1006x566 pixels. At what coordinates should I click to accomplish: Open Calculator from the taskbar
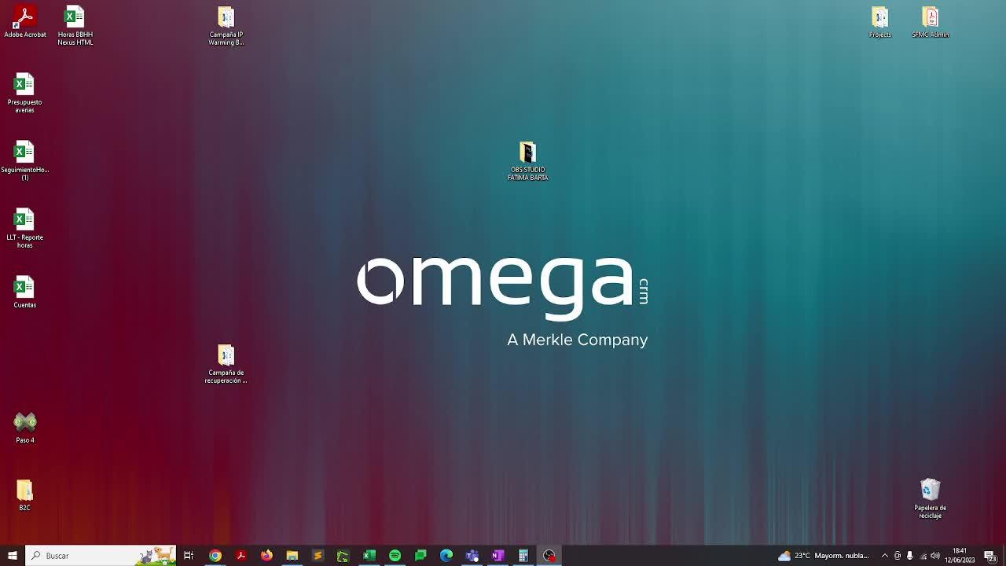pos(523,556)
